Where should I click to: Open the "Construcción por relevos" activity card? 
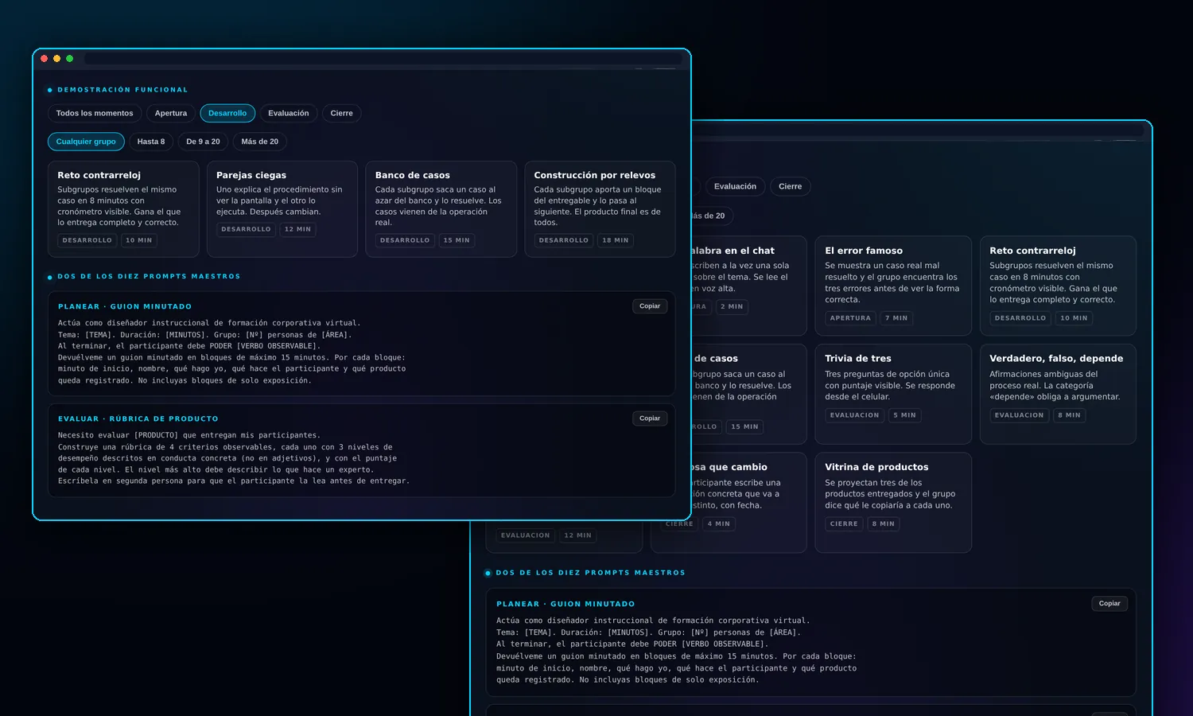pyautogui.click(x=600, y=209)
